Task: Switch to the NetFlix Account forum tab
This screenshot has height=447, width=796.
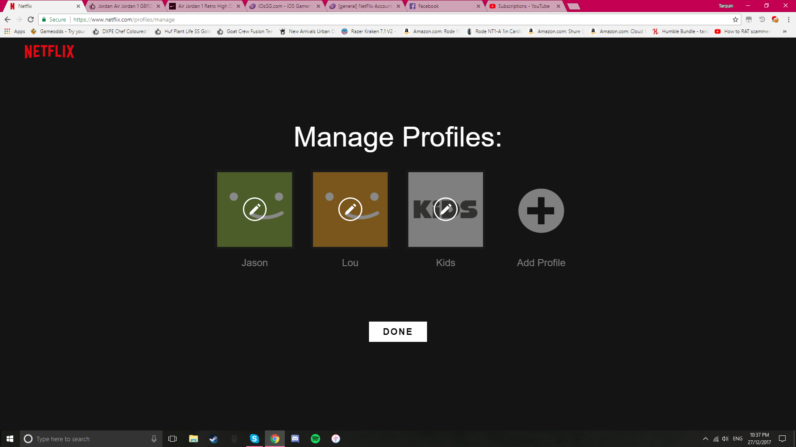Action: coord(365,6)
